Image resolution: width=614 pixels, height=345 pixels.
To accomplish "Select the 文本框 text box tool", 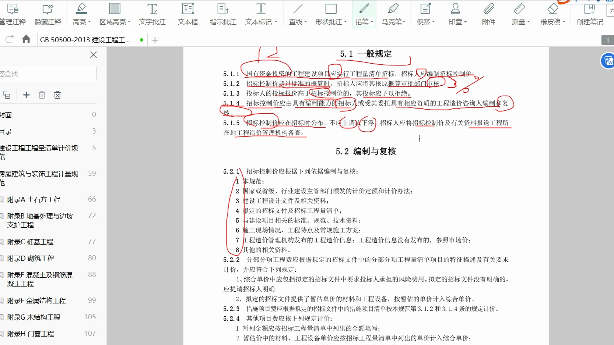I will click(x=188, y=14).
